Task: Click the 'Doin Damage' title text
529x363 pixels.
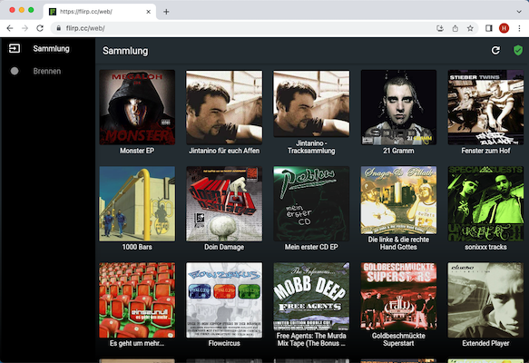Action: click(224, 247)
